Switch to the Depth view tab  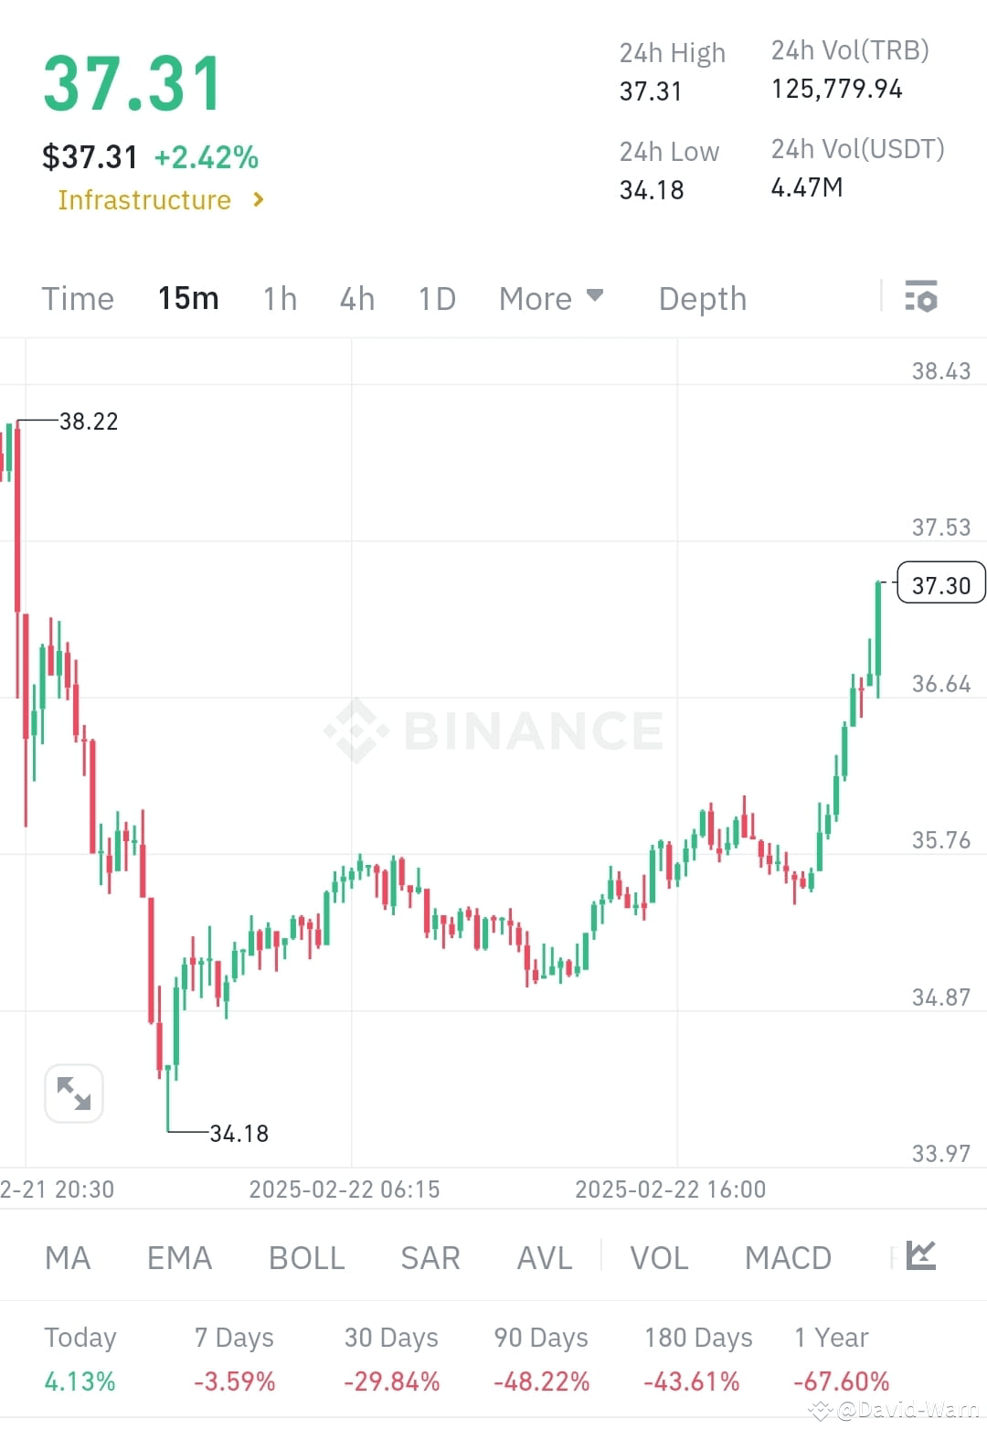(x=701, y=298)
